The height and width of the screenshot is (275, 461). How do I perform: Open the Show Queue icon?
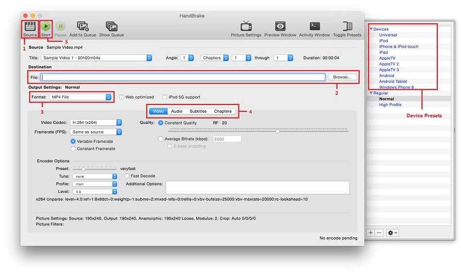[111, 26]
